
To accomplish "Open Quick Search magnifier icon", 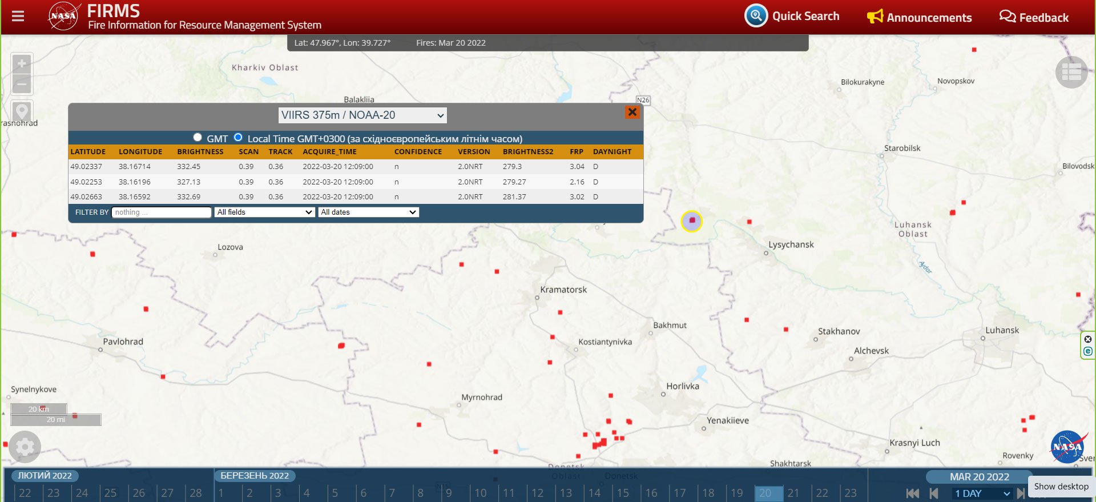I will coord(756,15).
